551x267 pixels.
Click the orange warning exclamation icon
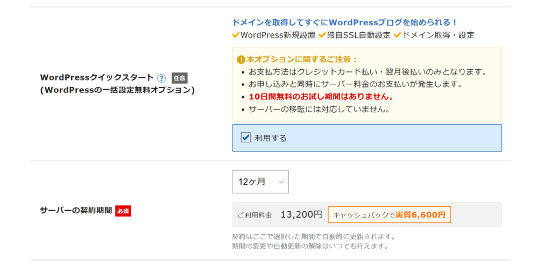pos(241,59)
